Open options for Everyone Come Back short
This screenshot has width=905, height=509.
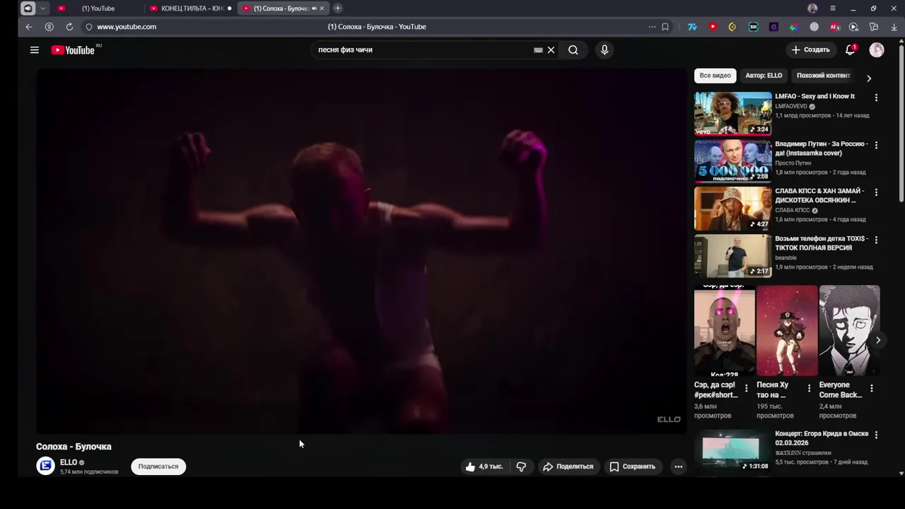[x=871, y=388]
